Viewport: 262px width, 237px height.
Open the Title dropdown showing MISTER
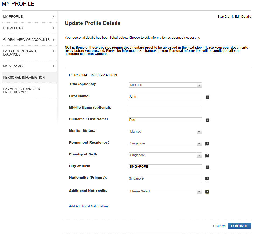tap(165, 85)
